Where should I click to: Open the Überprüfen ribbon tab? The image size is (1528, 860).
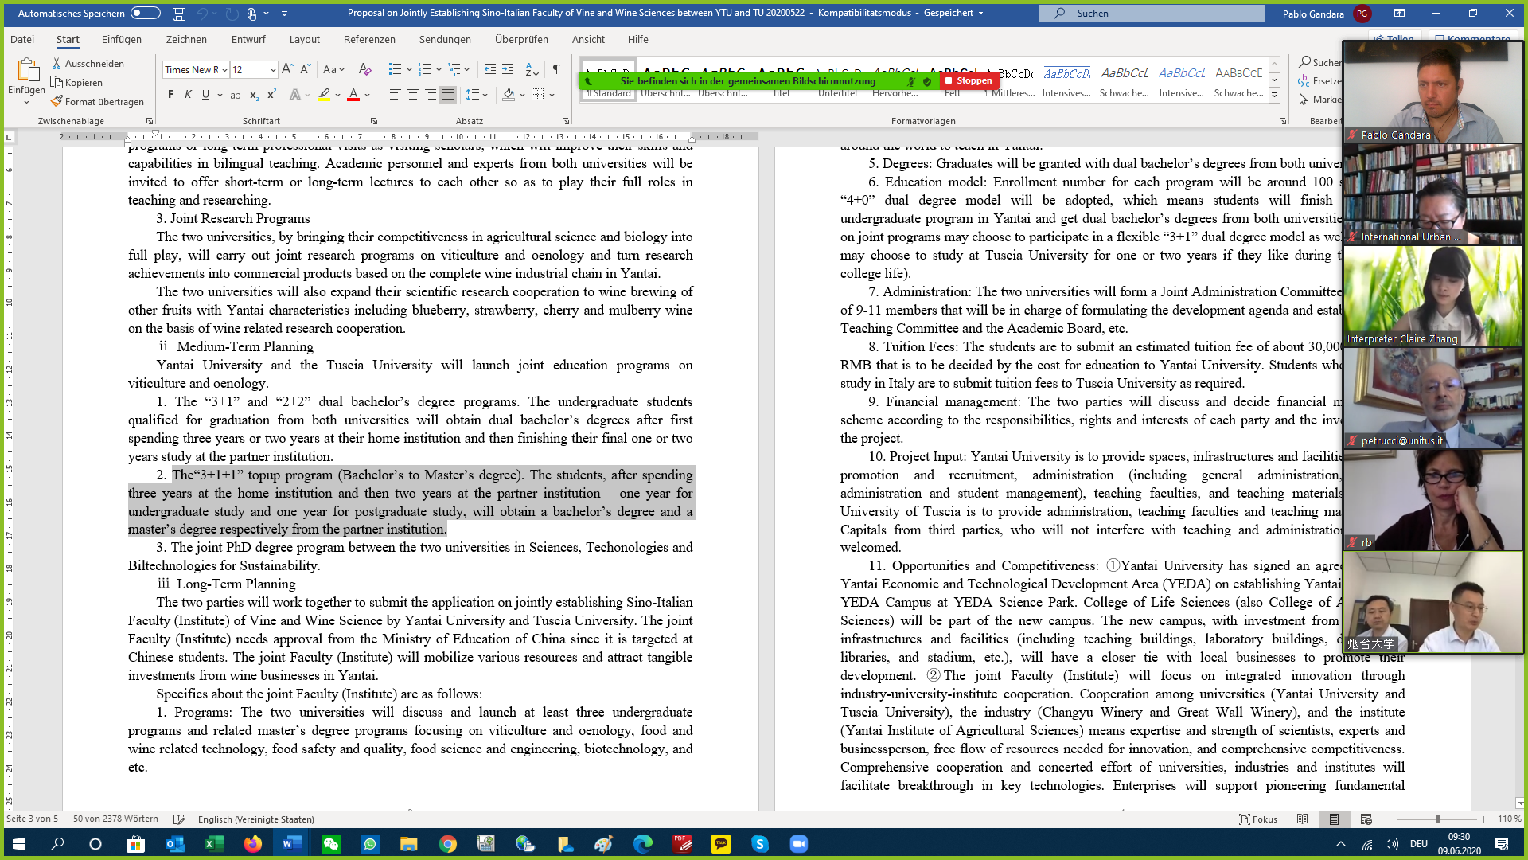[521, 39]
